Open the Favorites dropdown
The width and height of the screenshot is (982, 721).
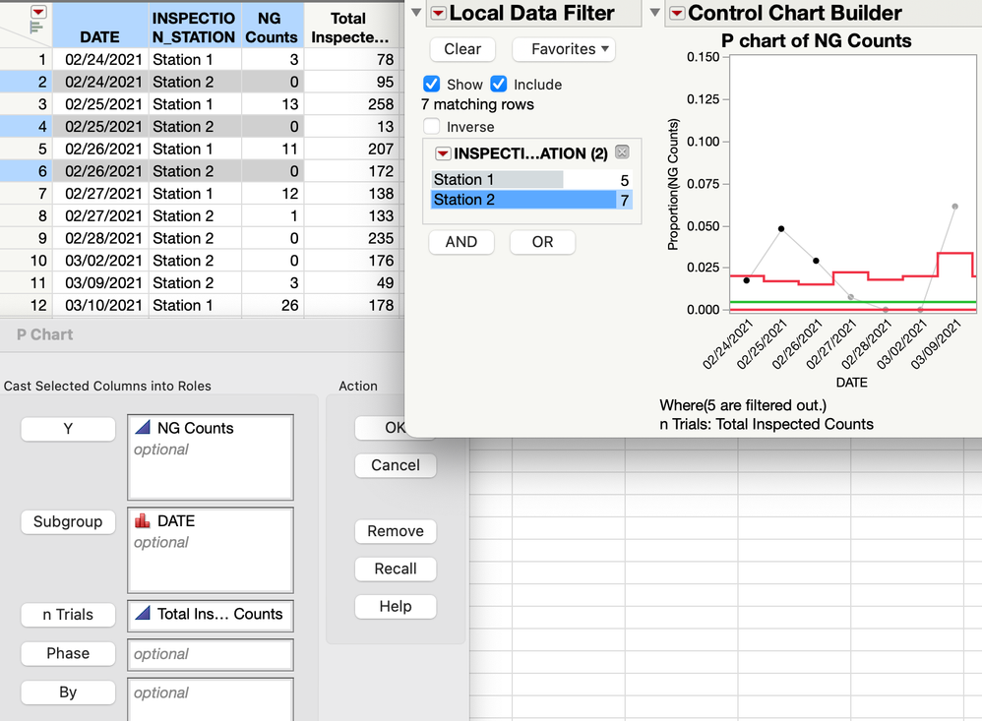point(564,49)
